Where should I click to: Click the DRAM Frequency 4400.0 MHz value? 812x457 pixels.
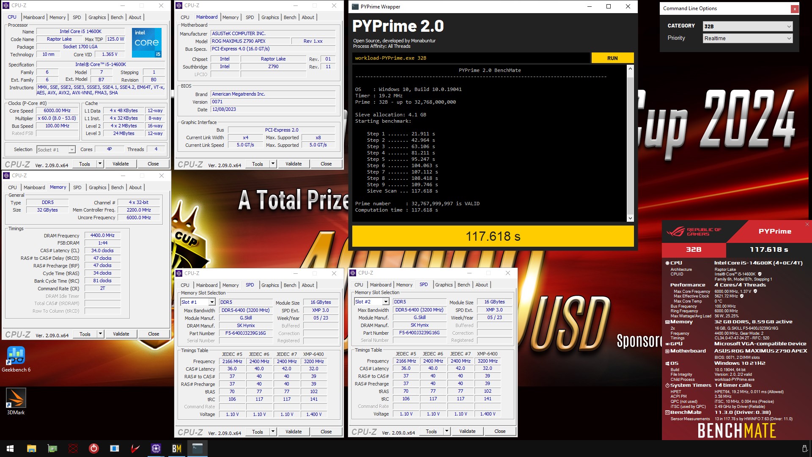(102, 235)
